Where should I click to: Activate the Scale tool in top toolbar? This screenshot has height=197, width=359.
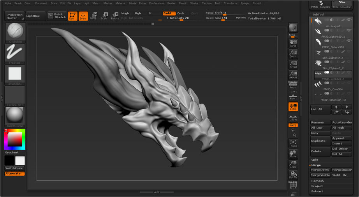point(104,16)
